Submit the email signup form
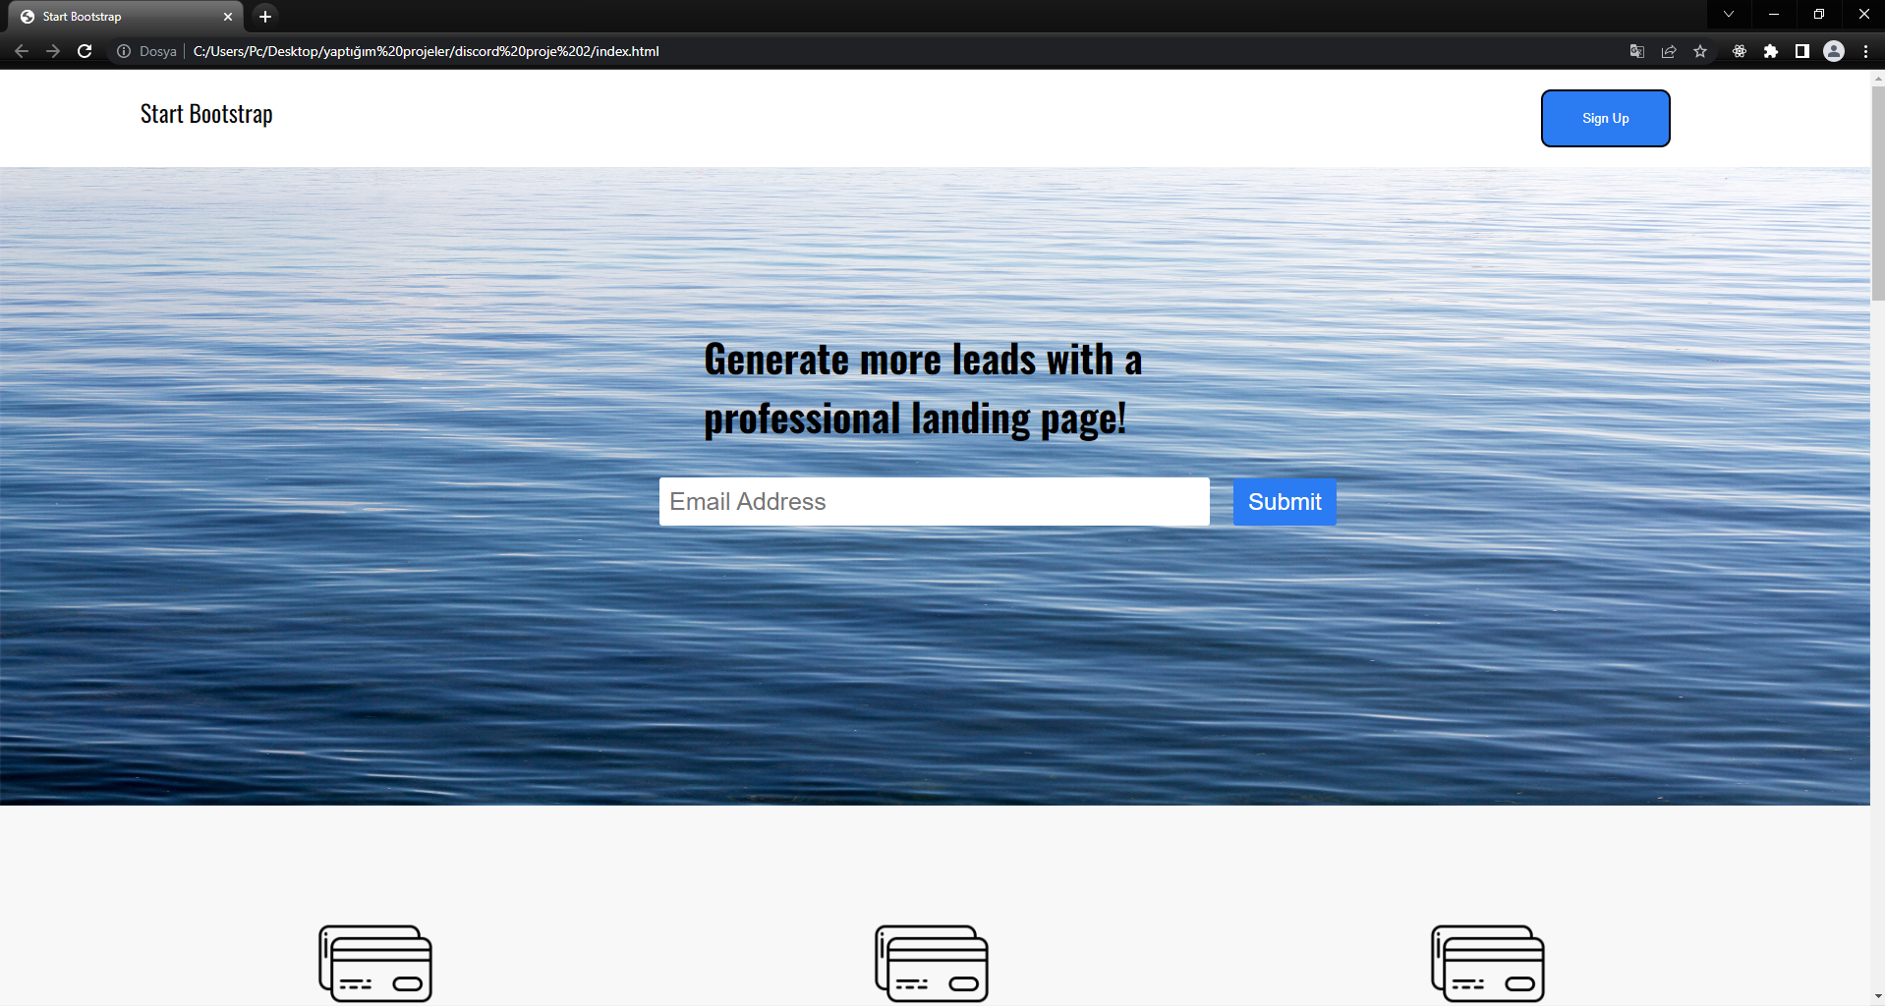This screenshot has width=1885, height=1006. (x=1284, y=502)
